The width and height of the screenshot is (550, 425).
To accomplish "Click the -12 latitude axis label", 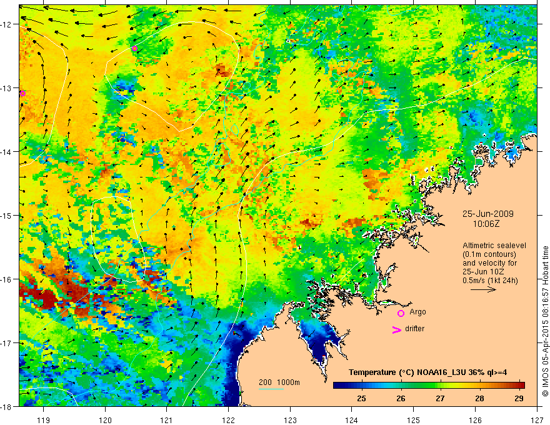I will [x=7, y=24].
